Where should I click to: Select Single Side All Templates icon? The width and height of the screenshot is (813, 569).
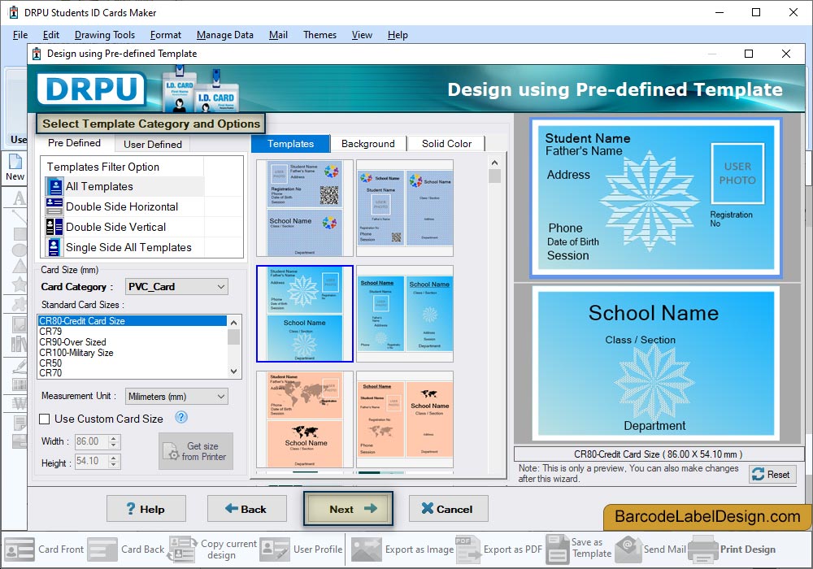tap(54, 247)
